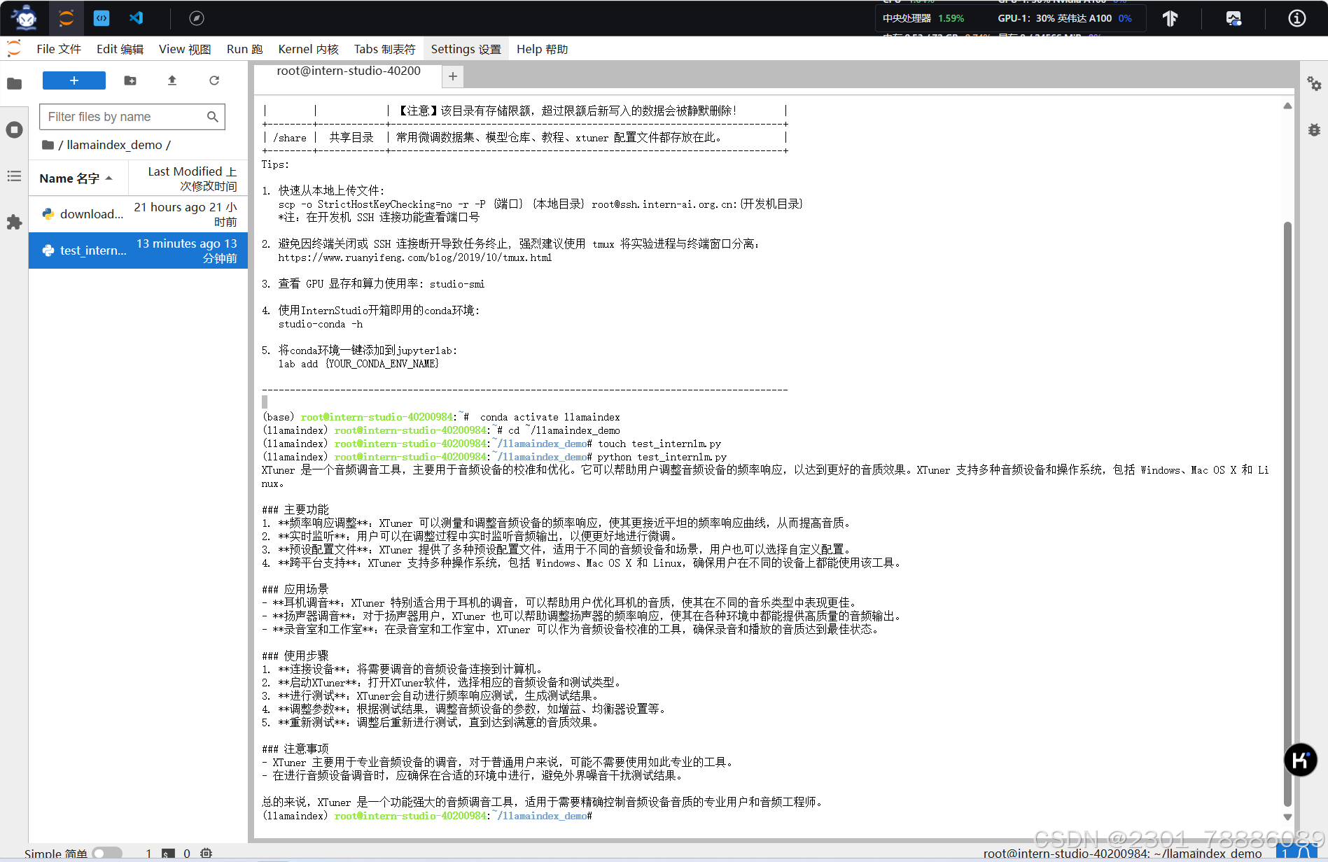Viewport: 1328px width, 862px height.
Task: Click the blue new launcher button
Action: (x=74, y=80)
